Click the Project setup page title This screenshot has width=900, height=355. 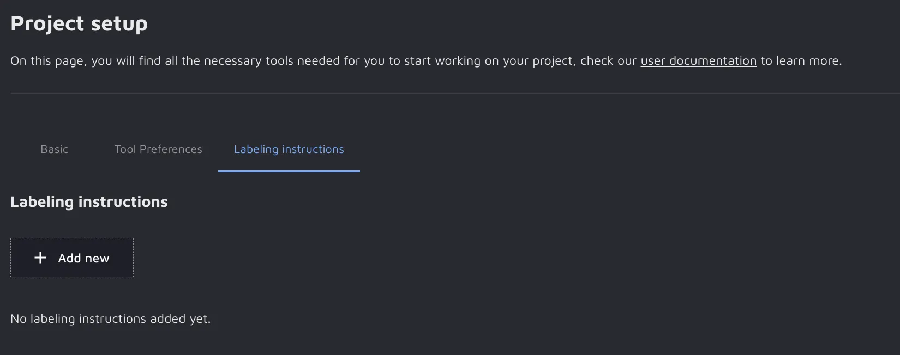(79, 23)
